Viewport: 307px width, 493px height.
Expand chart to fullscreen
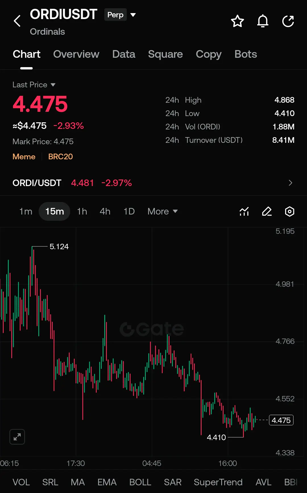pyautogui.click(x=17, y=437)
